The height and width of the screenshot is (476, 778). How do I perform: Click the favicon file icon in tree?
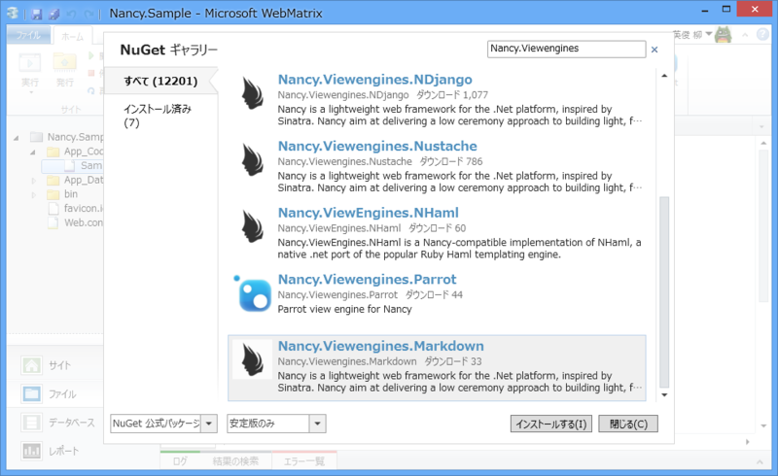[x=53, y=208]
